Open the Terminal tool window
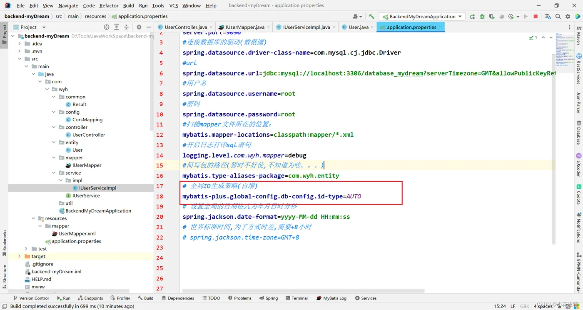Screen dimensions: 583x310 point(296,298)
